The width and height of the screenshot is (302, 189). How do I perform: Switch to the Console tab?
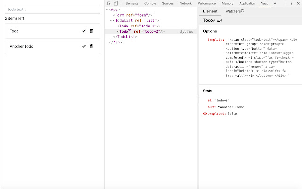coord(150,3)
